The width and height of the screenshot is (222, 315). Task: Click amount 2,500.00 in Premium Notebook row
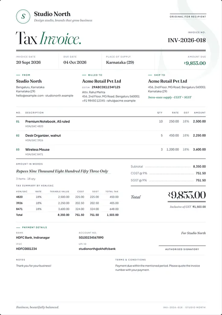[x=199, y=122]
